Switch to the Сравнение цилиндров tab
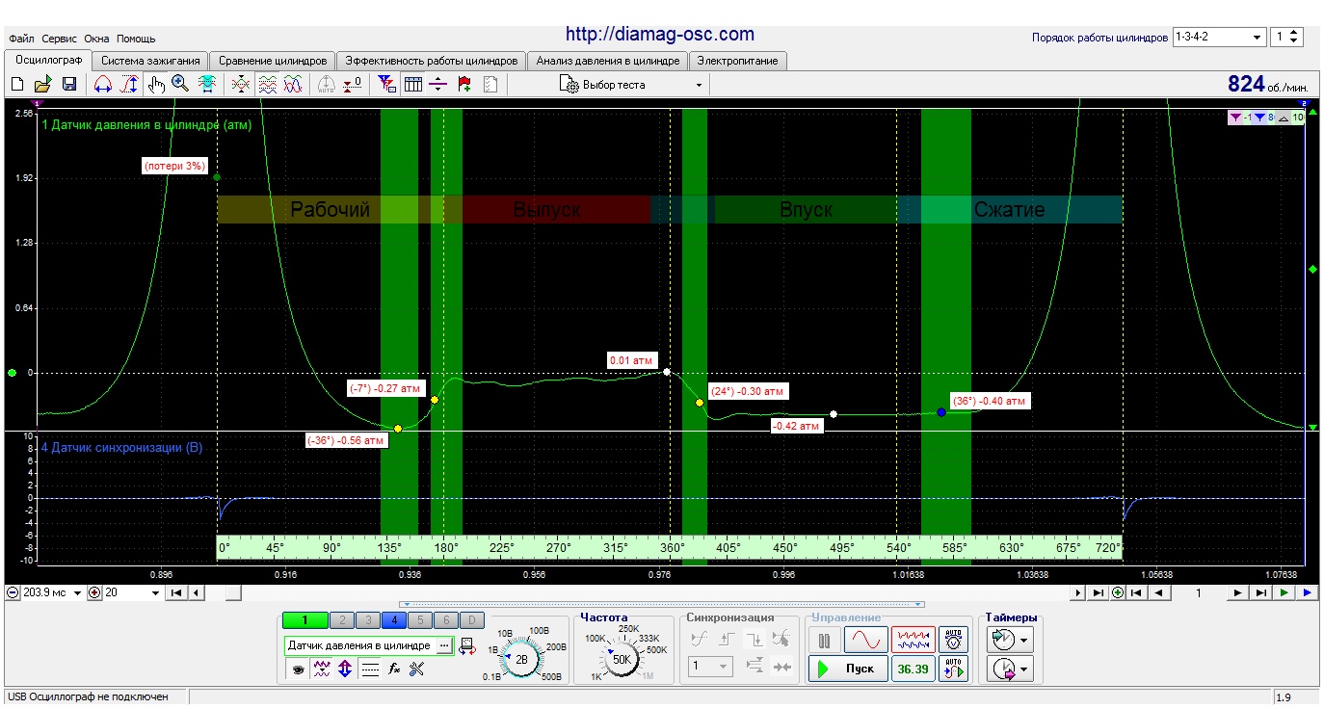Viewport: 1324px width, 709px height. click(273, 61)
